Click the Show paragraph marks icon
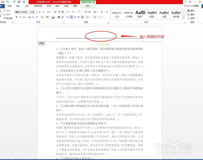This screenshot has width=203, height=160. (107, 12)
